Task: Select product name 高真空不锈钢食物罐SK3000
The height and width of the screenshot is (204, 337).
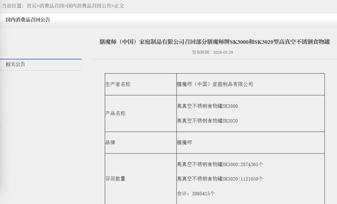Action: [x=208, y=106]
